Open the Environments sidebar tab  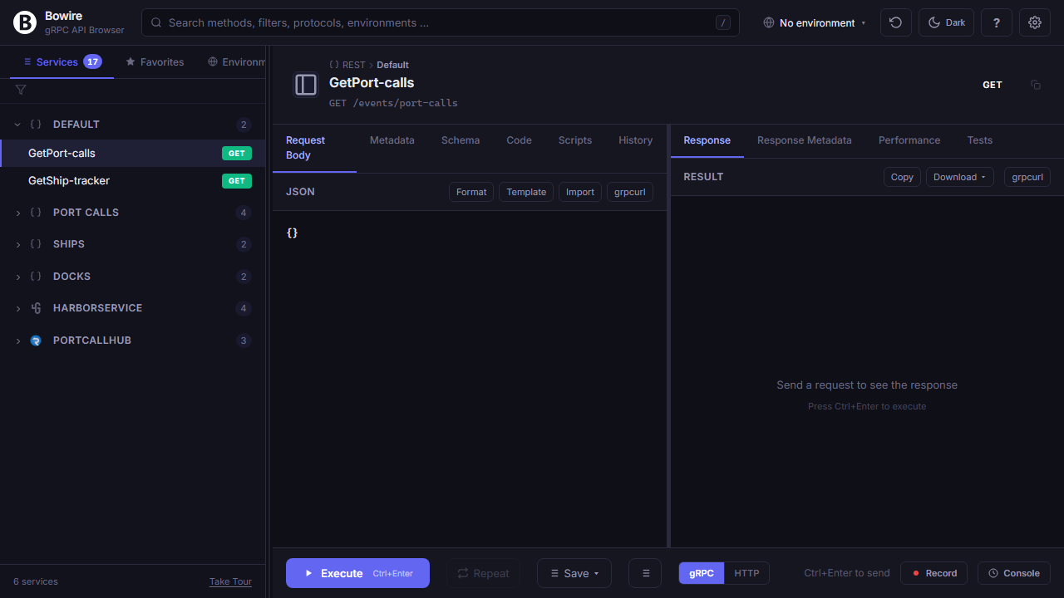pyautogui.click(x=236, y=61)
